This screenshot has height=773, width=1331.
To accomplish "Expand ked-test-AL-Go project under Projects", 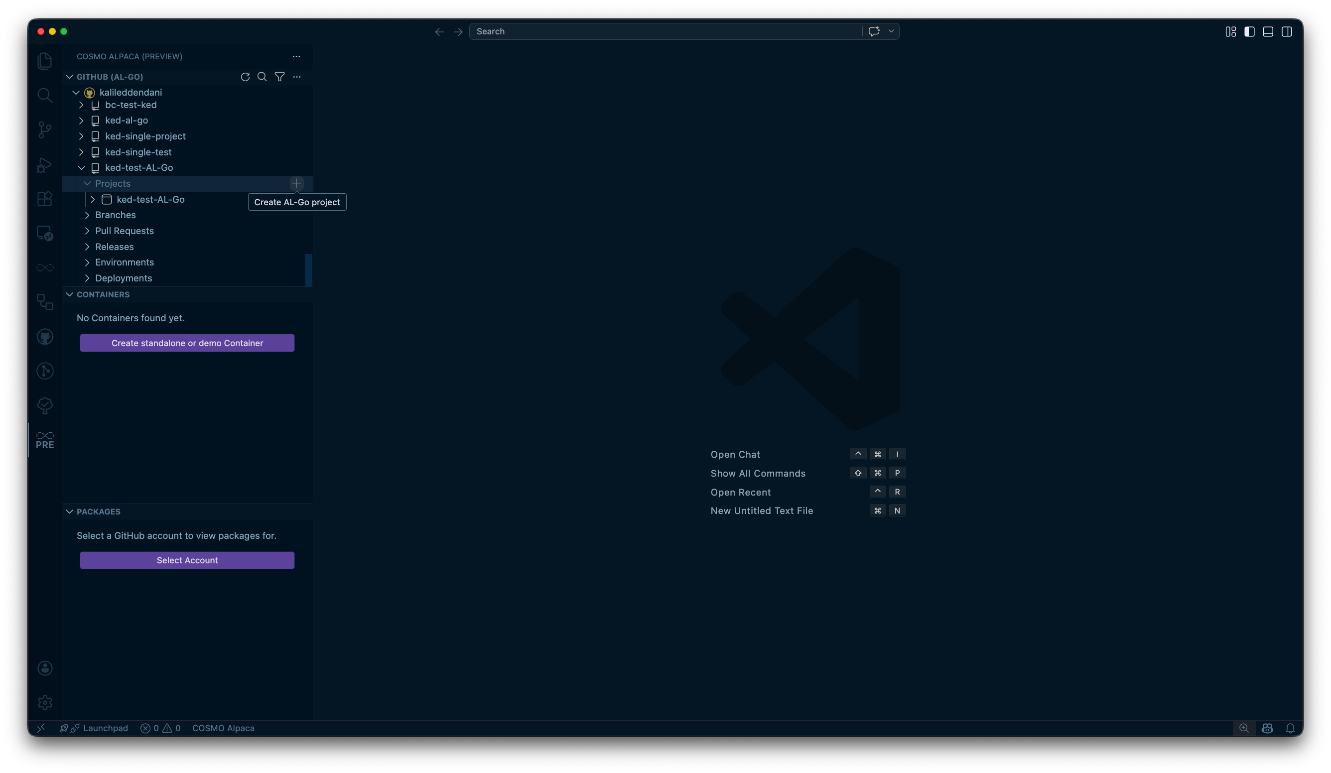I will point(93,200).
